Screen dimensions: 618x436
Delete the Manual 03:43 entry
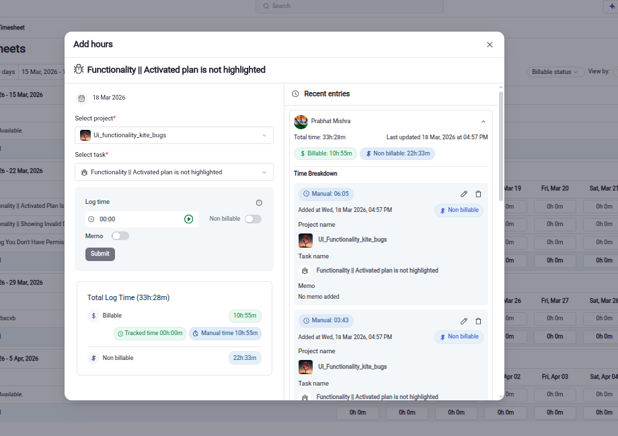(x=478, y=322)
